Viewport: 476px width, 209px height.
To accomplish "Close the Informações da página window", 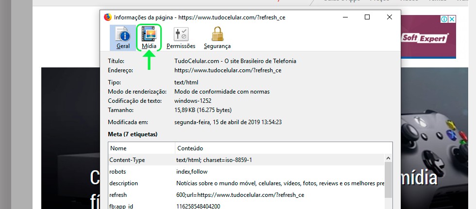I will tap(390, 17).
